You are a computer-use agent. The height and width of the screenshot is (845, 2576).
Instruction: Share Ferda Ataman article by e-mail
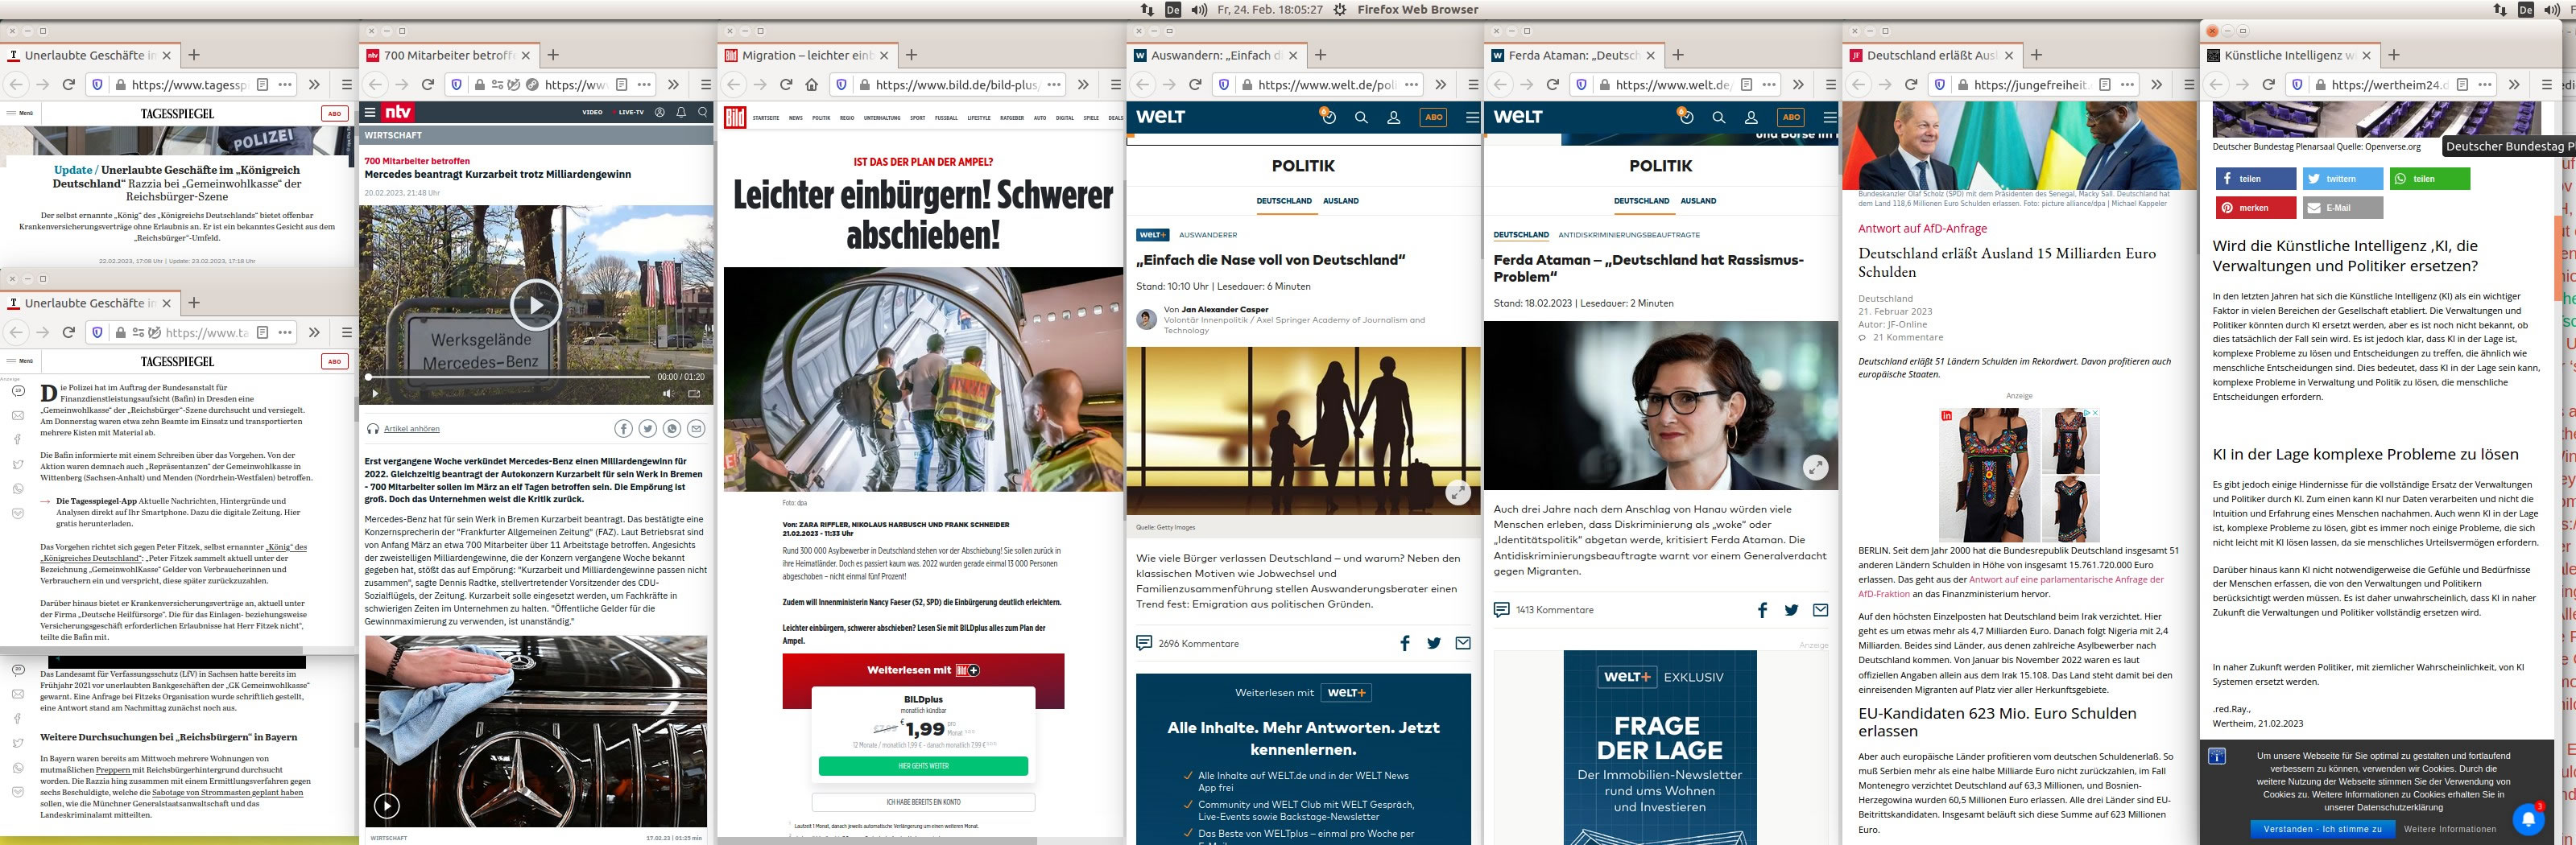point(1821,609)
